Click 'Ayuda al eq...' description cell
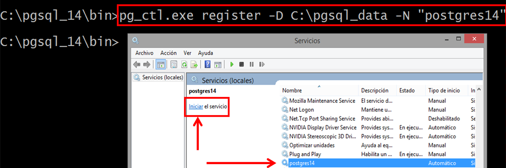 [x=377, y=145]
